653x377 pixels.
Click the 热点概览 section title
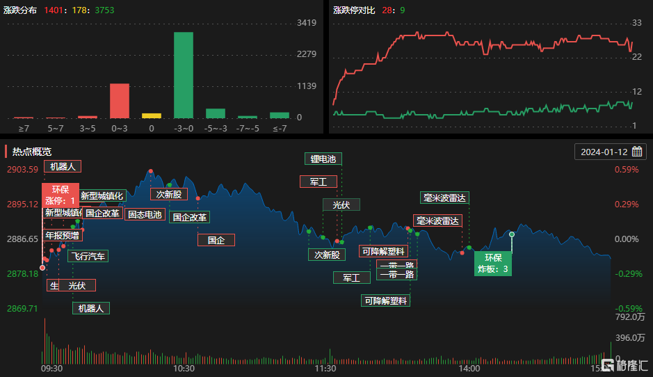pyautogui.click(x=32, y=152)
